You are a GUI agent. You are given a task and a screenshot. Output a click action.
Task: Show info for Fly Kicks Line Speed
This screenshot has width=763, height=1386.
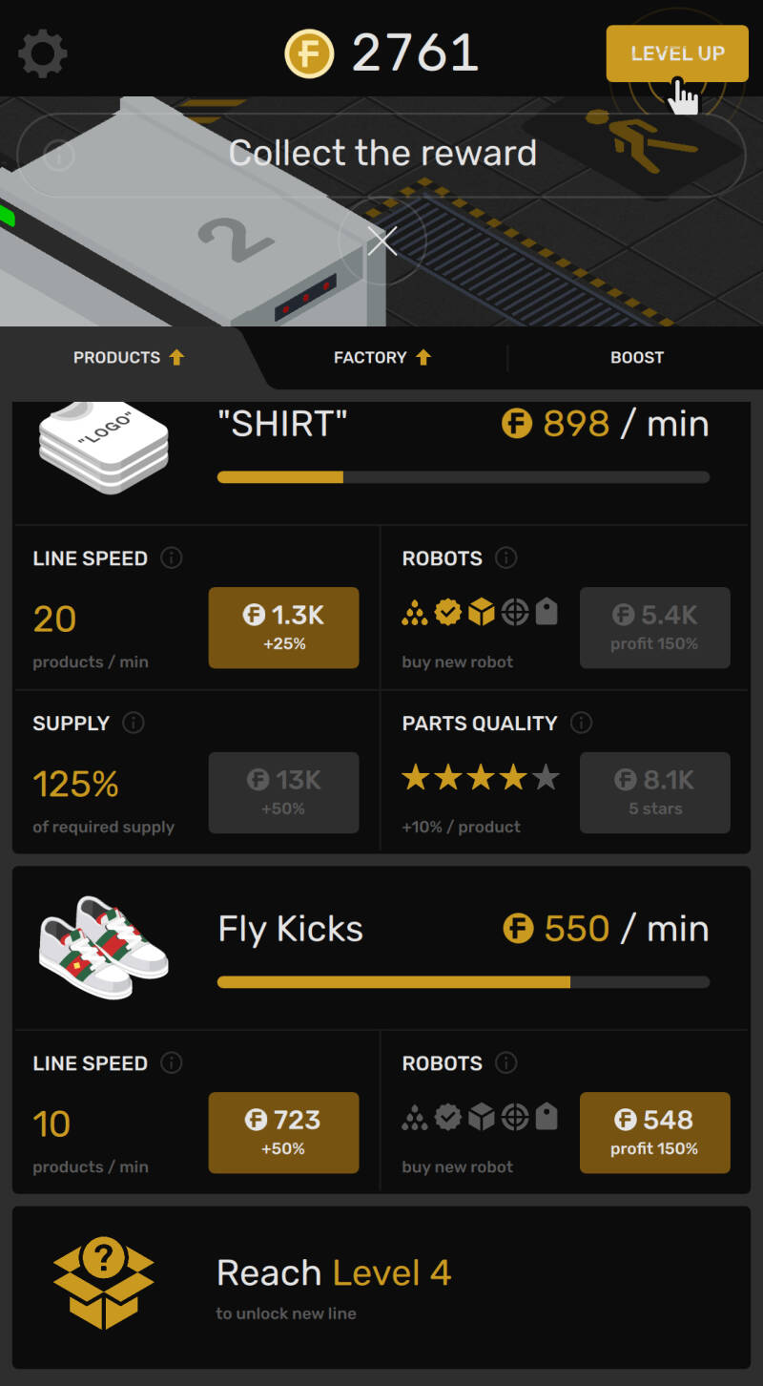(172, 1063)
